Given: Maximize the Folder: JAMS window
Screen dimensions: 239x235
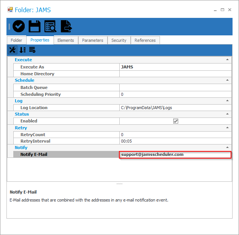Looking at the screenshot, I should click(222, 10).
